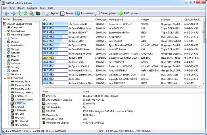Go forward with the blue right arrow
The image size is (207, 135).
[13, 13]
